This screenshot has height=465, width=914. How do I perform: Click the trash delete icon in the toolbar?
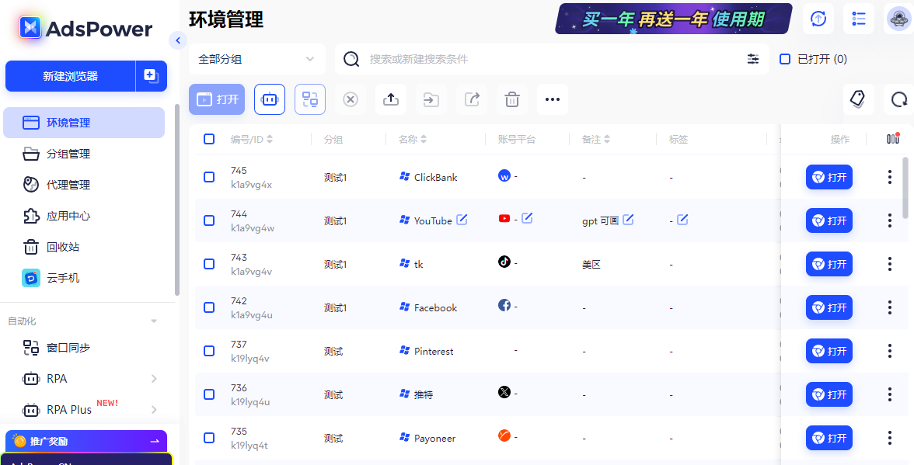(511, 99)
